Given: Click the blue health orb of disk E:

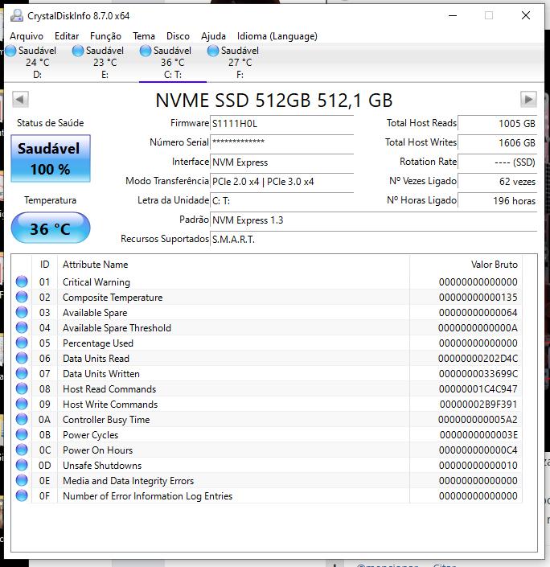Looking at the screenshot, I should coord(78,51).
